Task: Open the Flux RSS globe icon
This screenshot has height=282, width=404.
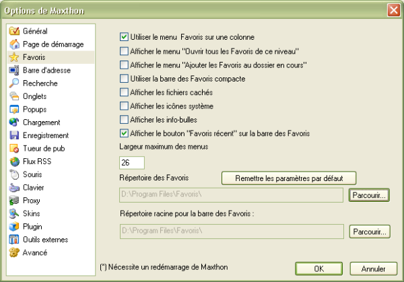Action: pos(14,162)
